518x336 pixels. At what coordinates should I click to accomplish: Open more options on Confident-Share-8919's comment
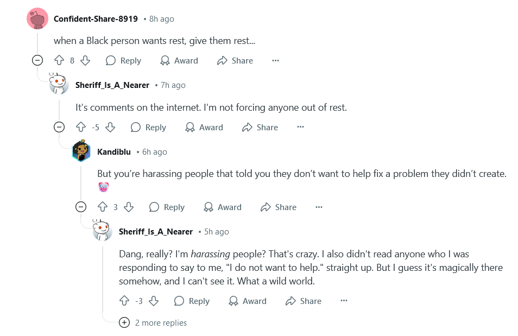[275, 60]
